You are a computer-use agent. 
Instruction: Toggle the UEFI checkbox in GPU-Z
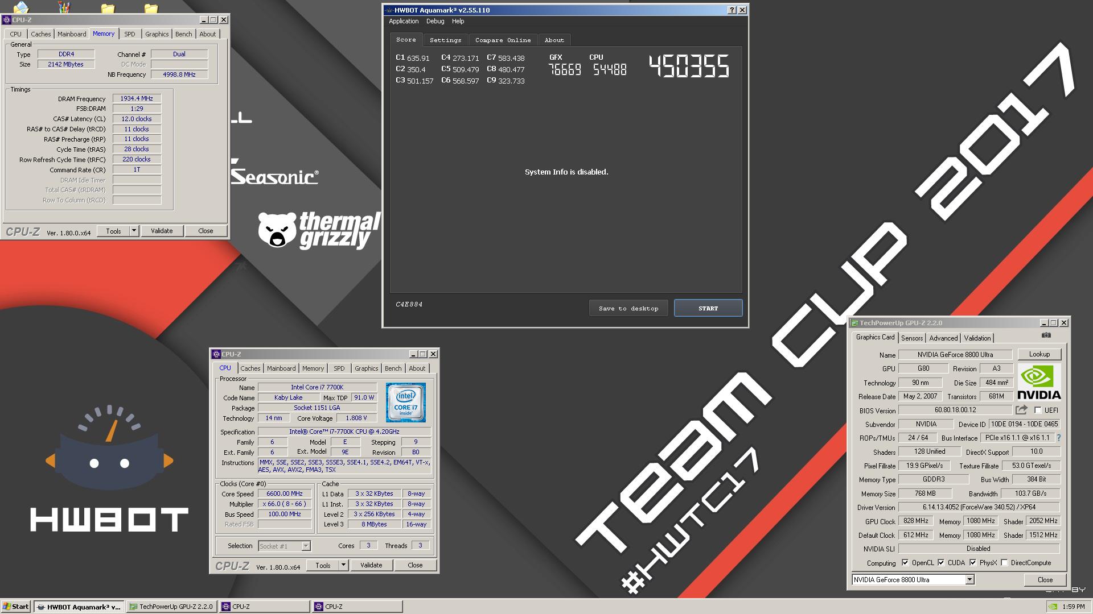pyautogui.click(x=1038, y=410)
